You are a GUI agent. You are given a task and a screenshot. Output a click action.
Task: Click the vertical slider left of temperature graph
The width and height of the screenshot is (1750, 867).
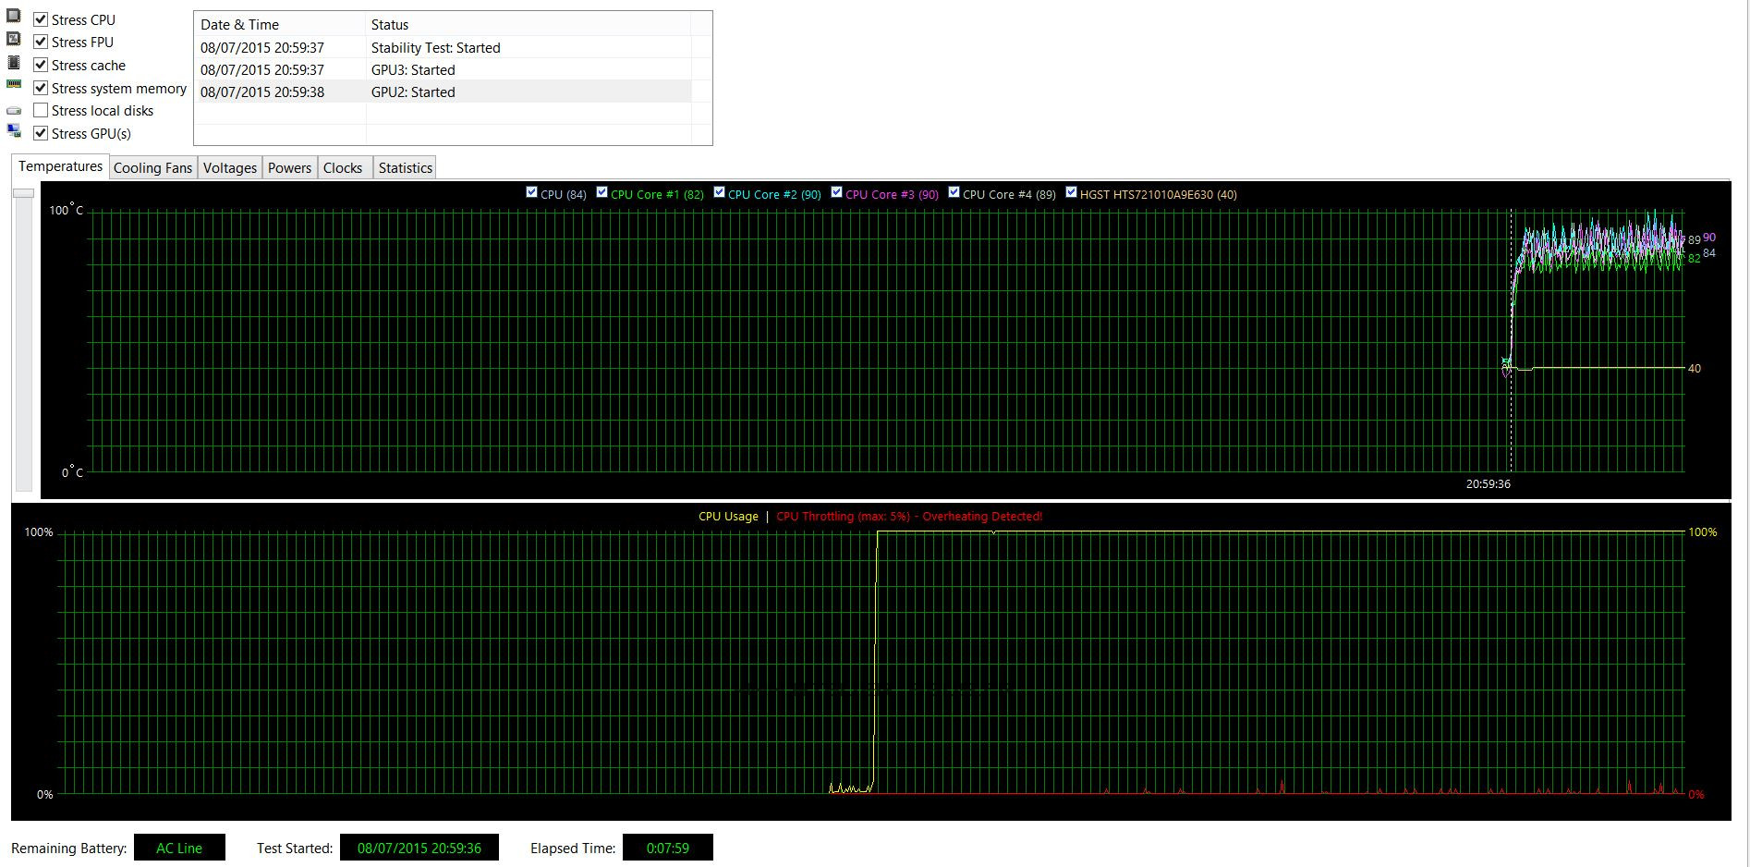(x=23, y=193)
